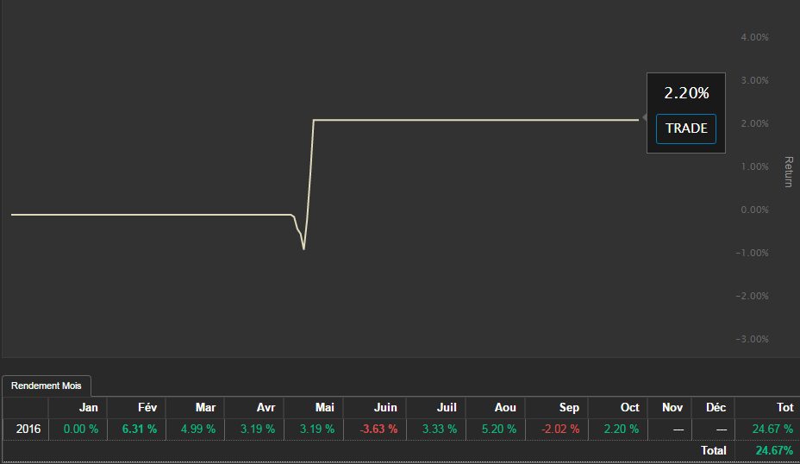
Task: Click the 2.20% return tooltip value
Action: coord(686,93)
